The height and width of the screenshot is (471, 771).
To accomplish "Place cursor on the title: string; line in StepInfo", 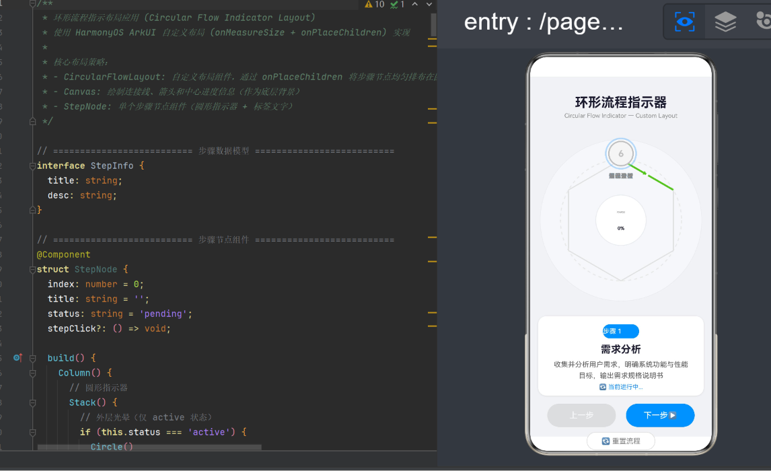I will click(85, 180).
